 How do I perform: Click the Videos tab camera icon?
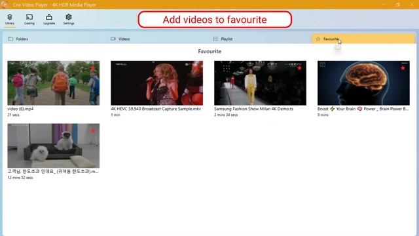113,39
